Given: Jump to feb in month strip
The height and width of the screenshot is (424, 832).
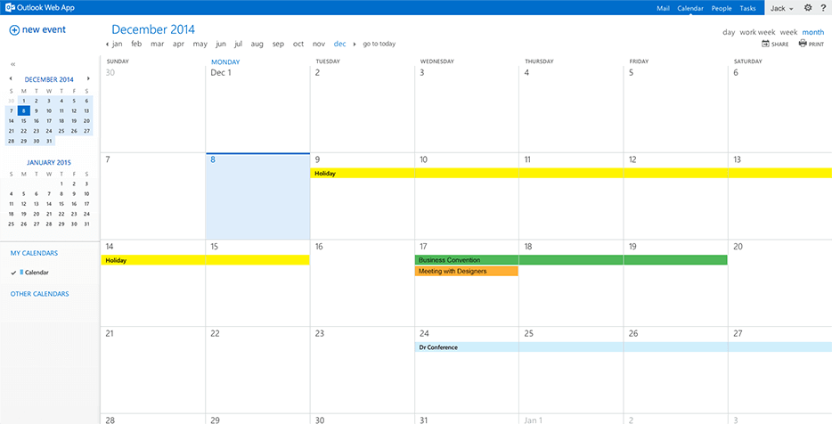Looking at the screenshot, I should click(x=136, y=44).
